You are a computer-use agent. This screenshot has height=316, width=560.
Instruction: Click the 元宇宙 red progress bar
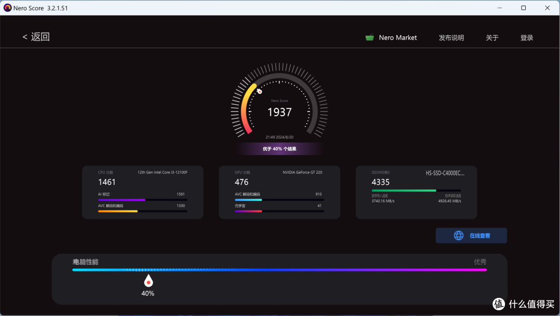click(x=279, y=211)
